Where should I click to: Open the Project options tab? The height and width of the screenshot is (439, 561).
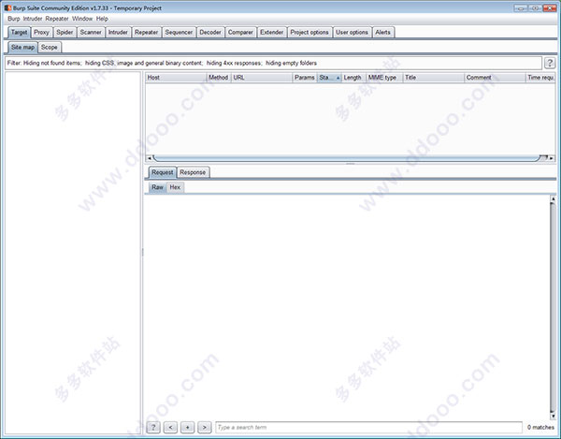coord(309,32)
